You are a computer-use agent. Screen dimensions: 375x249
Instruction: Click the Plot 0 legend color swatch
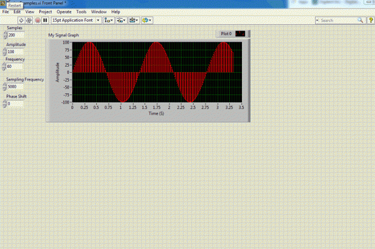pyautogui.click(x=240, y=33)
